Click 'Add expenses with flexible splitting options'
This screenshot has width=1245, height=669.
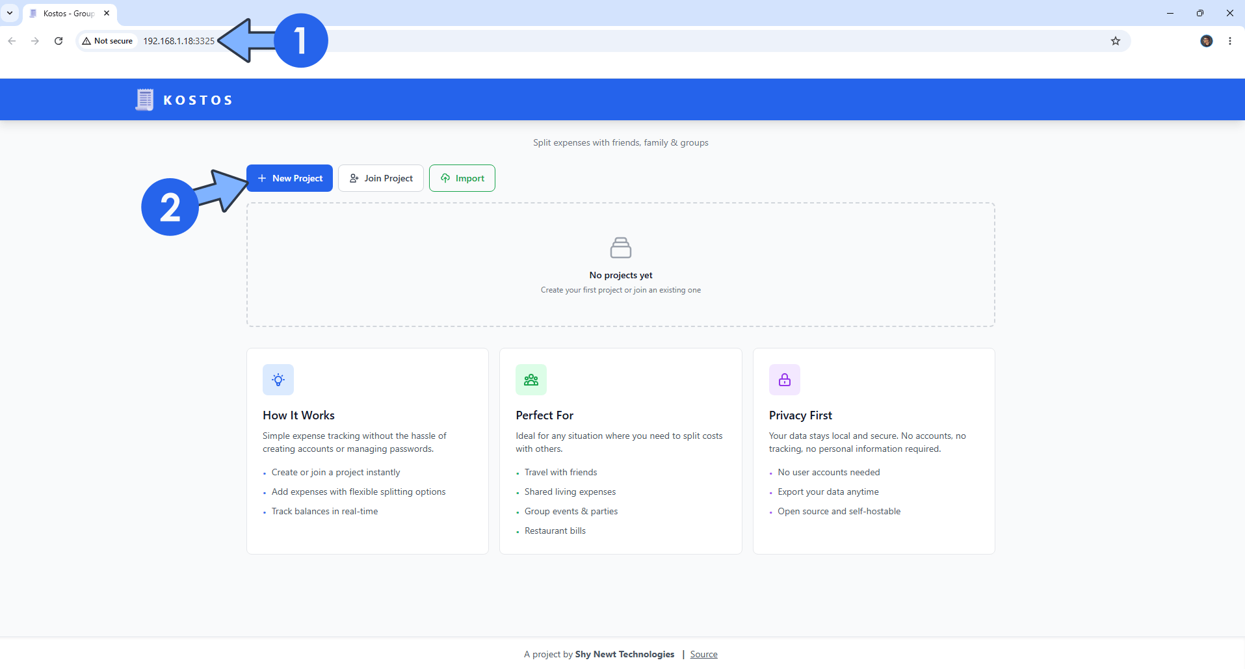[x=358, y=492]
